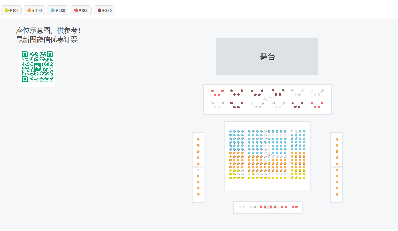Click the leftmost grey seat in bottom strip
Screen dimensions: 398x231
(240, 207)
